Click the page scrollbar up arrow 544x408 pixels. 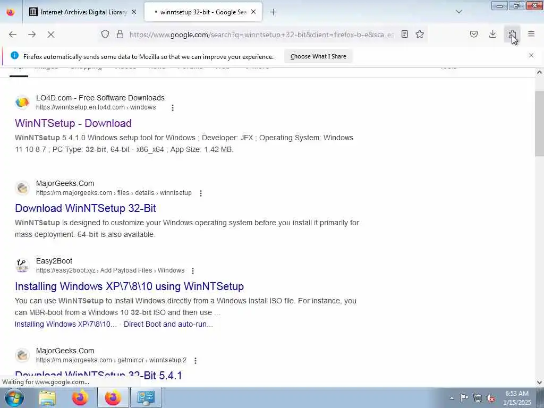pos(539,72)
